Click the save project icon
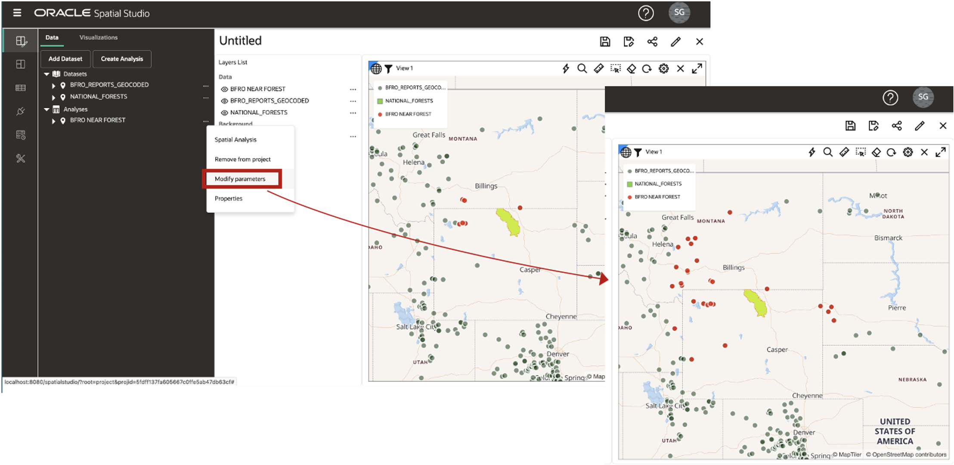Image resolution: width=954 pixels, height=465 pixels. pyautogui.click(x=605, y=42)
